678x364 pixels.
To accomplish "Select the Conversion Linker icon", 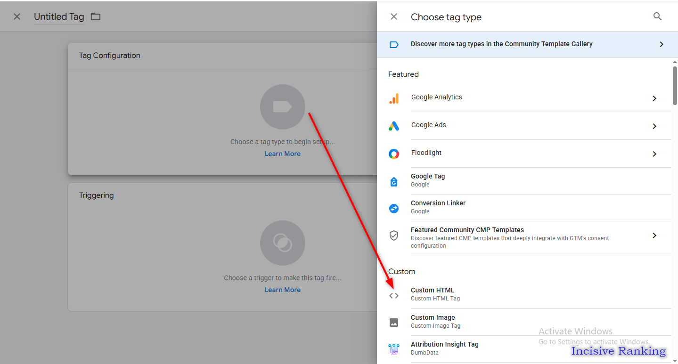I will pos(394,209).
